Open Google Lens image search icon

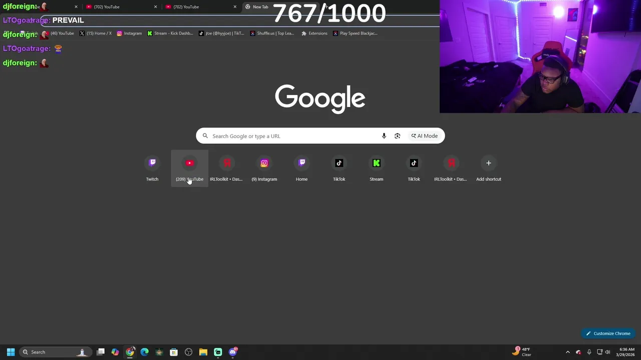pos(397,136)
